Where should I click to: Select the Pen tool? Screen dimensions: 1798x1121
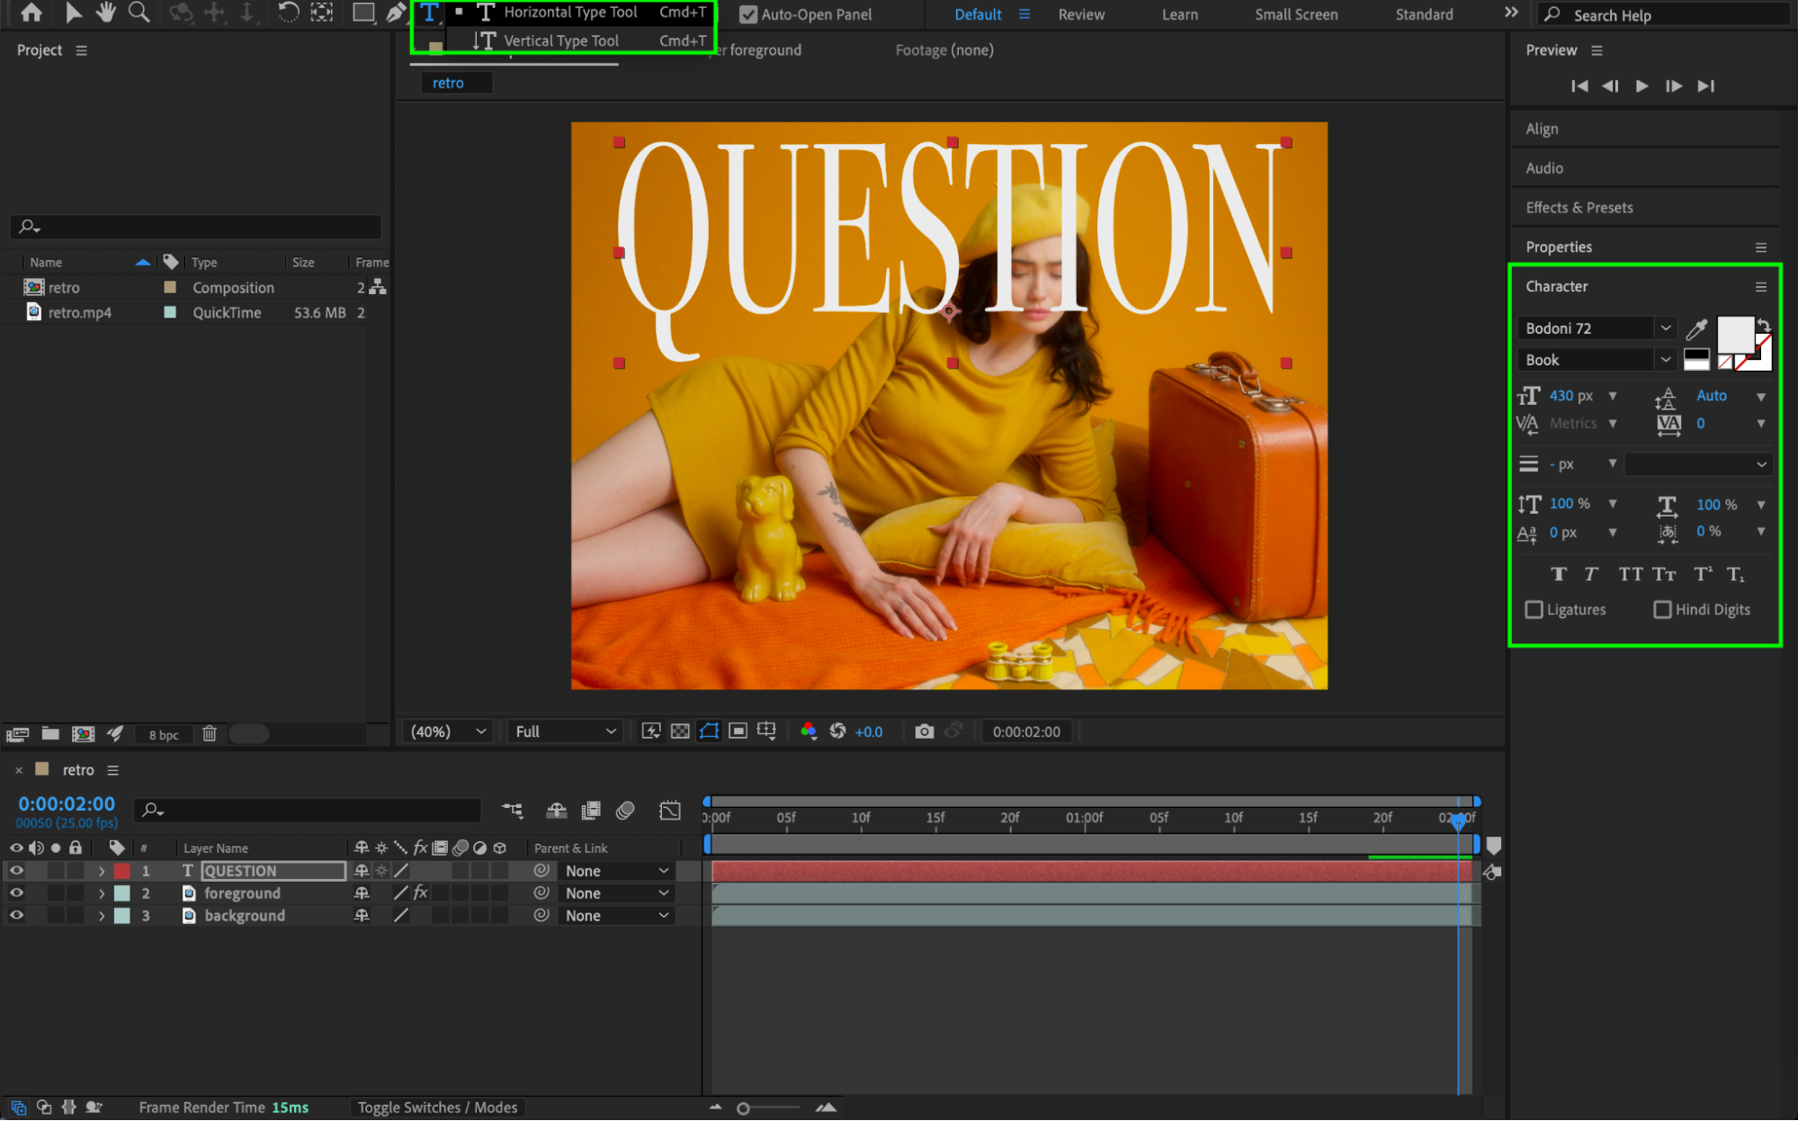point(395,13)
